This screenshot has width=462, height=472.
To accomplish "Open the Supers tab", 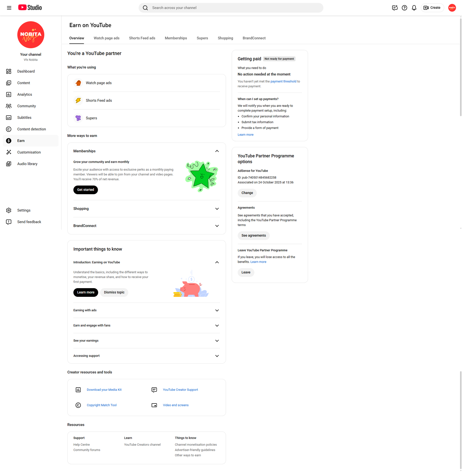I will pos(202,38).
